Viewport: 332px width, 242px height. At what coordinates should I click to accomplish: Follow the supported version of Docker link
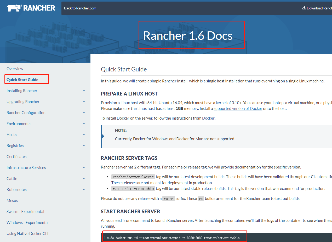pos(238,109)
